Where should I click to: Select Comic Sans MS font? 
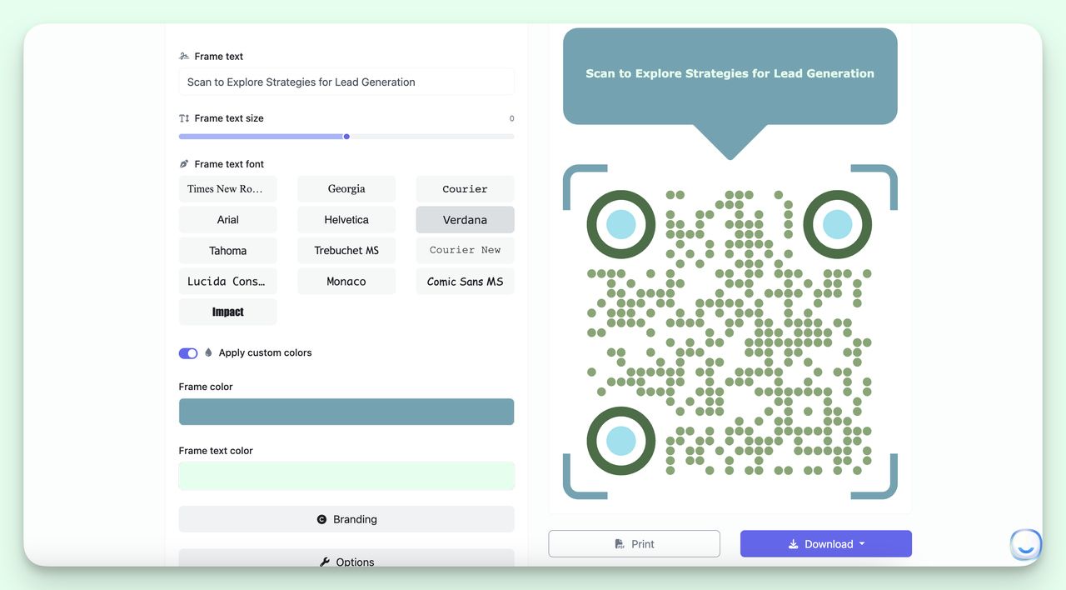[x=465, y=282]
